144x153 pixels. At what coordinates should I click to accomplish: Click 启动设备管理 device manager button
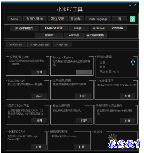(x=54, y=28)
